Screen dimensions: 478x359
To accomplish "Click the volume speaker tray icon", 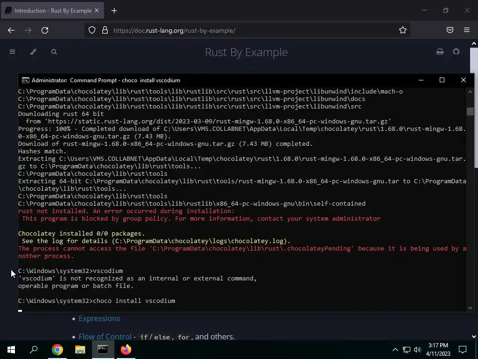I will click(x=417, y=350).
